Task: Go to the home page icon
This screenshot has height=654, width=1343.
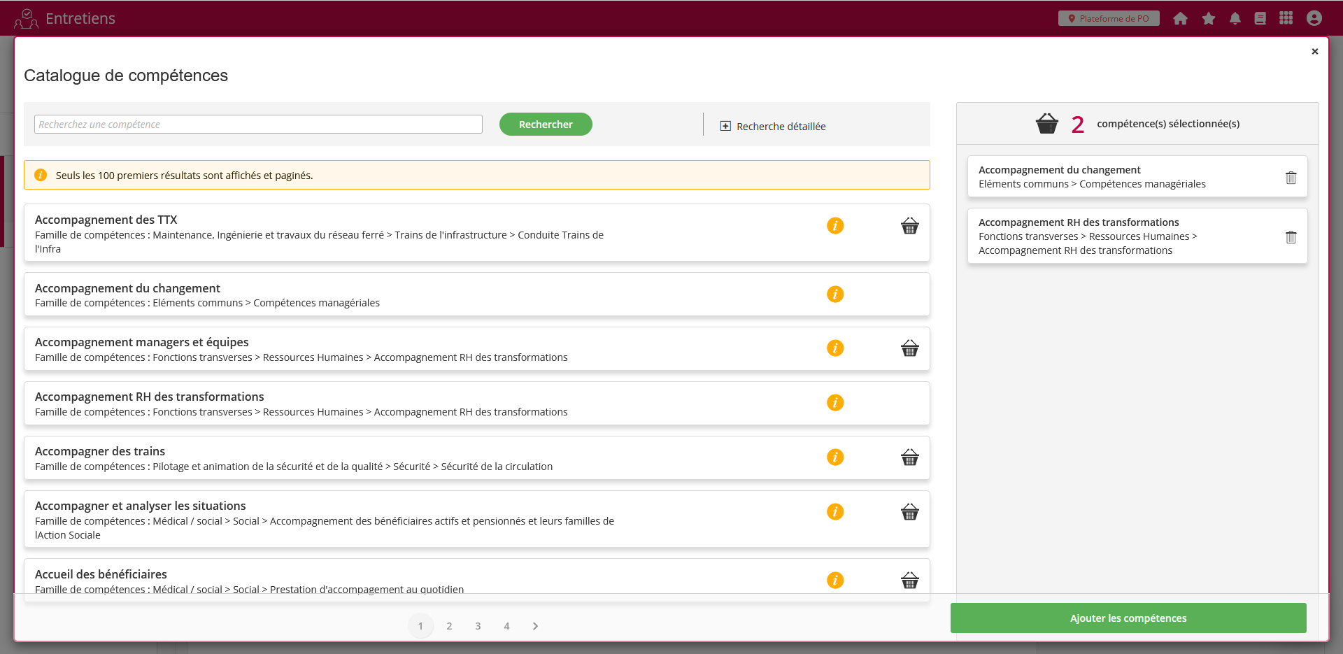Action: click(1180, 19)
